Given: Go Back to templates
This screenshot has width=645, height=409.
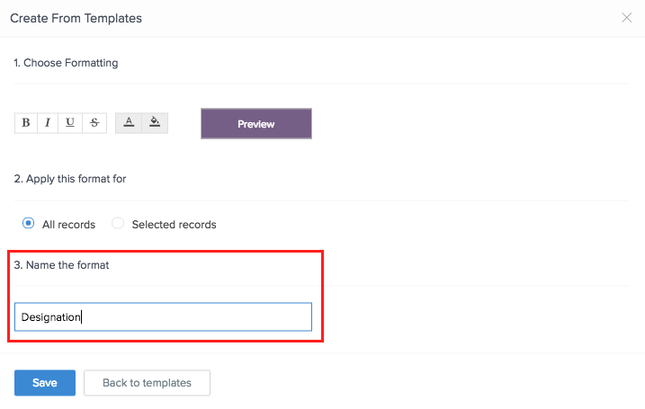Looking at the screenshot, I should pyautogui.click(x=147, y=383).
